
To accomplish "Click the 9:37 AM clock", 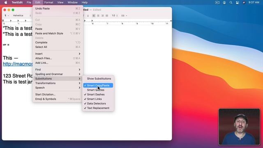I will (x=254, y=2).
